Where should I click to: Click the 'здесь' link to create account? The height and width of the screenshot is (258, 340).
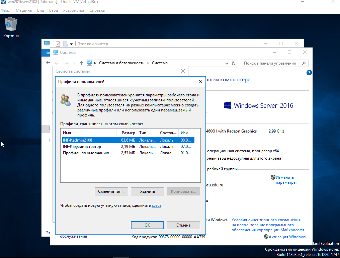(x=156, y=205)
